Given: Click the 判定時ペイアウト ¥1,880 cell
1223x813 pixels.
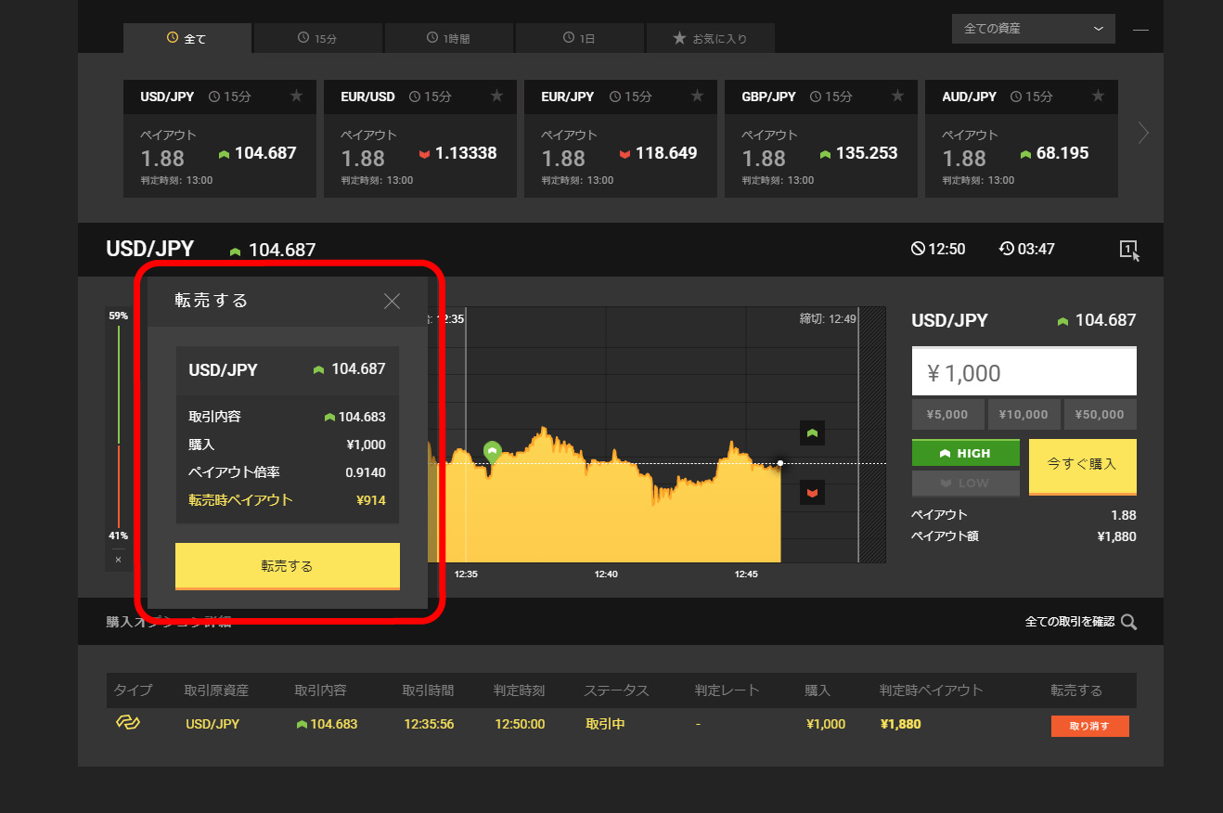Looking at the screenshot, I should tap(900, 724).
